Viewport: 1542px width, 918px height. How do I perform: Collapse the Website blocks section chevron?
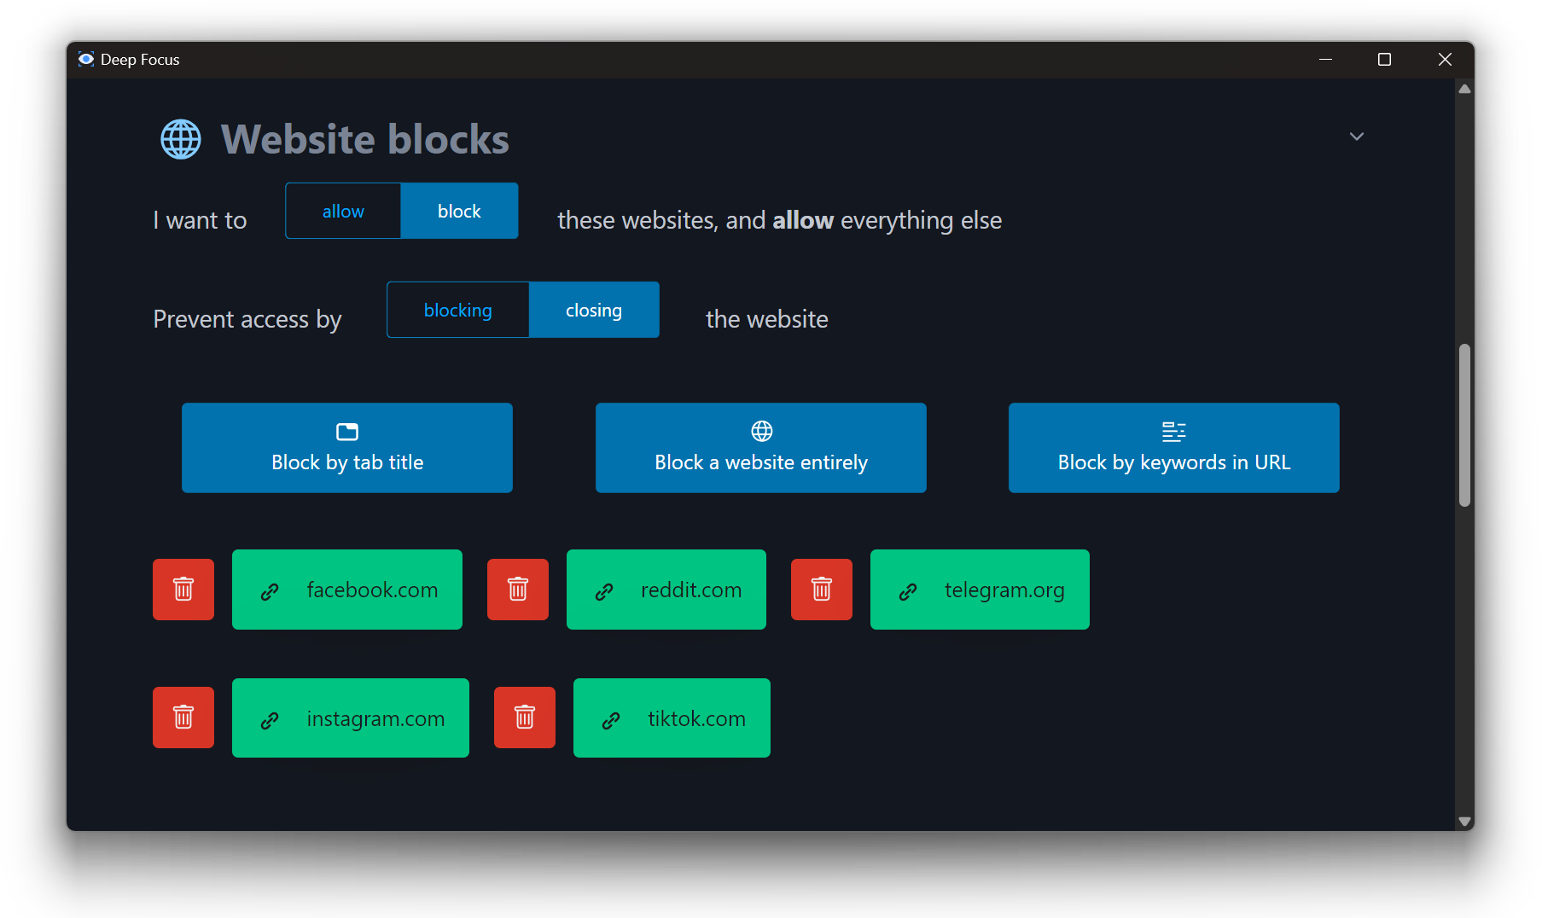[x=1357, y=137]
